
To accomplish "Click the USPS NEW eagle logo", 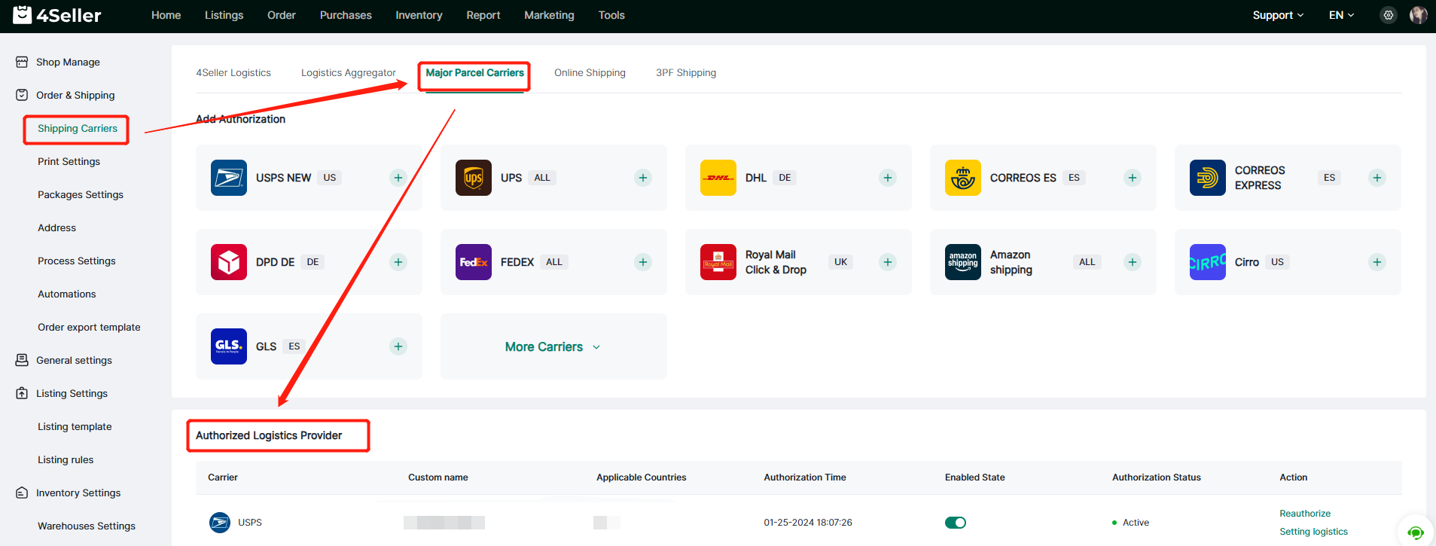I will 229,178.
